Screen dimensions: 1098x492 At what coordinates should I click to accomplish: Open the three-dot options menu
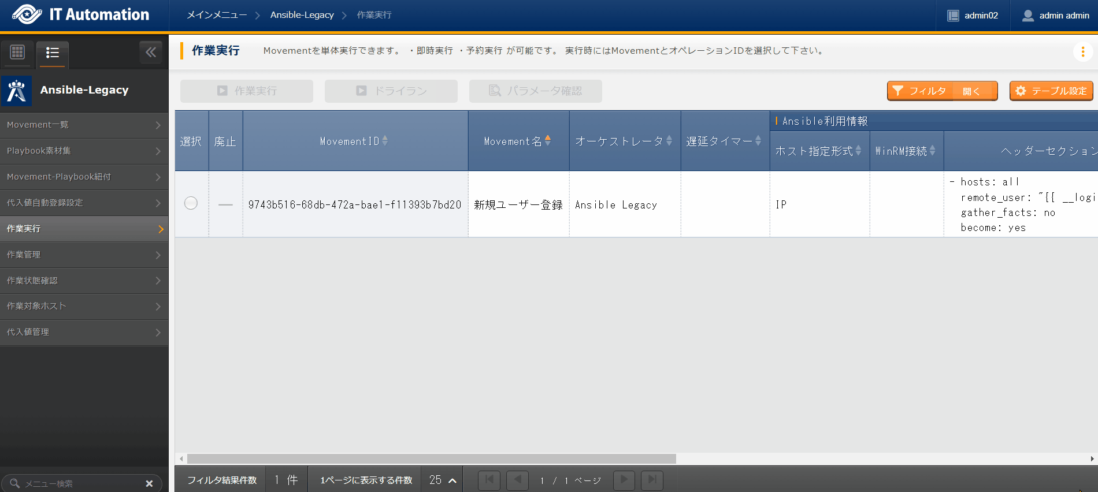(1082, 51)
